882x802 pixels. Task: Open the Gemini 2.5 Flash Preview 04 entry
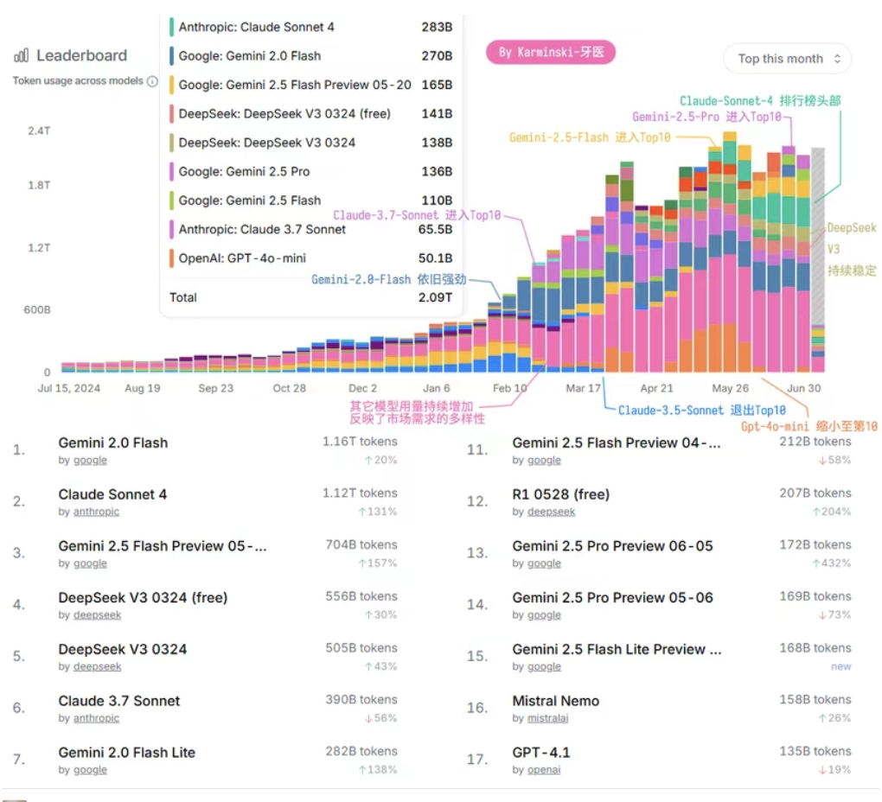click(617, 442)
